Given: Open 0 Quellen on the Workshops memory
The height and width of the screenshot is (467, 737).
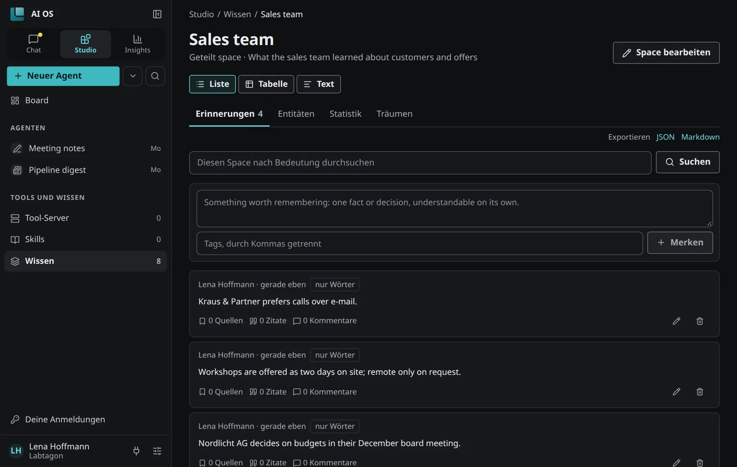Looking at the screenshot, I should click(x=221, y=392).
